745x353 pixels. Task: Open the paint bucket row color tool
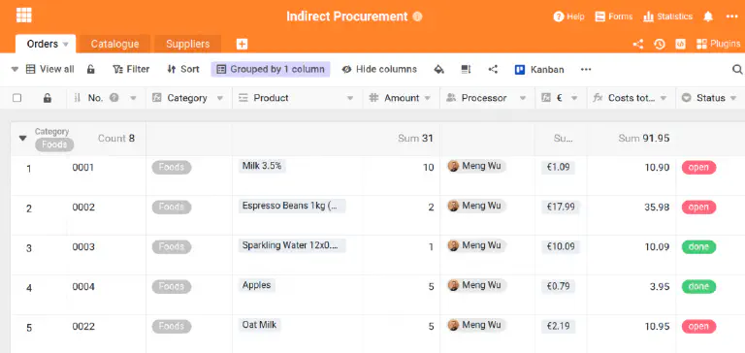pyautogui.click(x=439, y=70)
